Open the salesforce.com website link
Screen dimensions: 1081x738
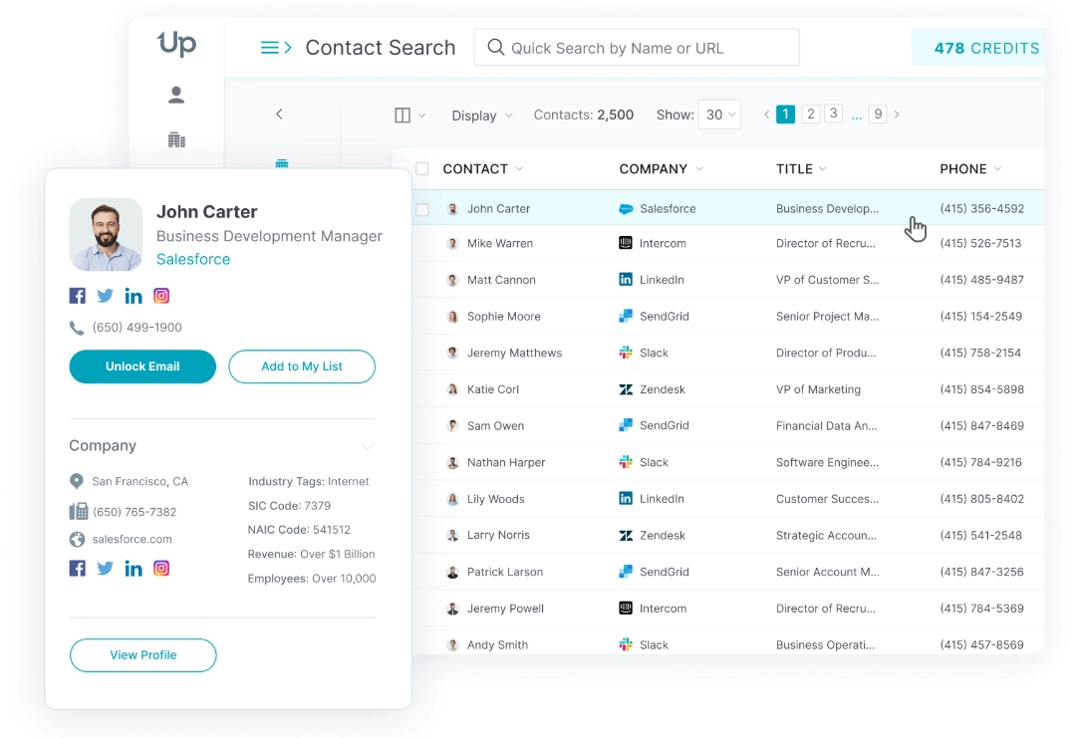(132, 540)
